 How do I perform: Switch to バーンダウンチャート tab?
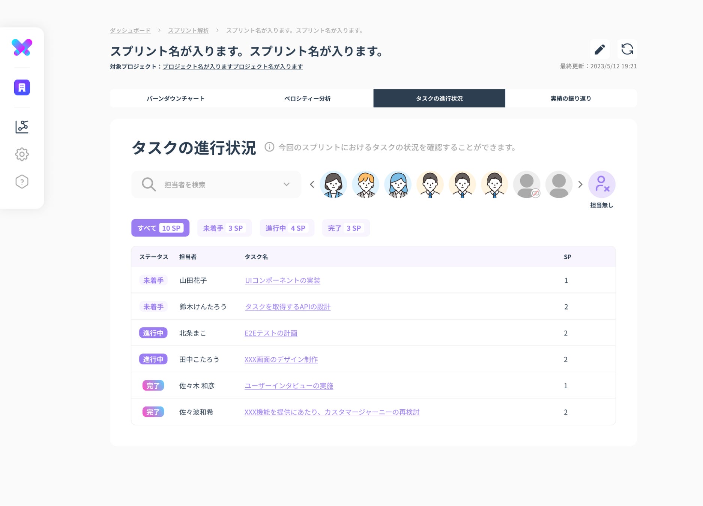click(x=176, y=99)
